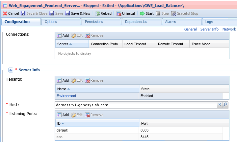
Task: Open the Configuration tab
Action: pyautogui.click(x=21, y=22)
